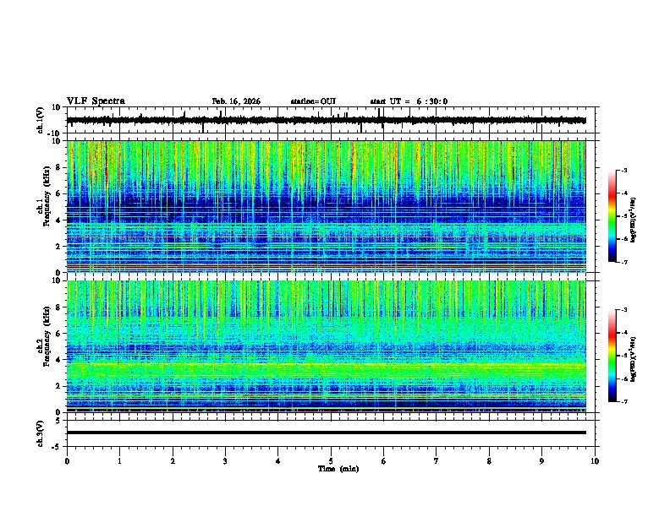Click the ch.1 spectrogram color bar

[612, 216]
